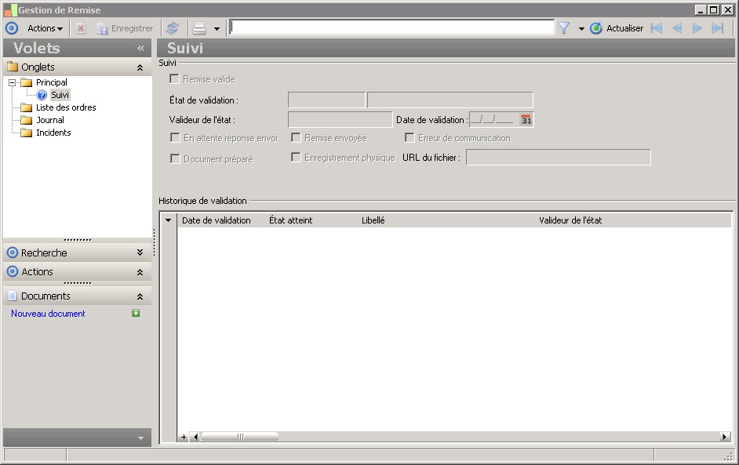This screenshot has width=739, height=465.
Task: Click the Documents section page icon
Action: click(x=13, y=296)
